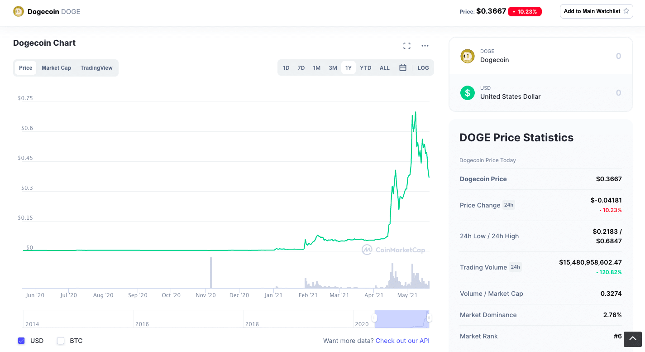
Task: Click the red 10.23% price change badge
Action: click(525, 12)
